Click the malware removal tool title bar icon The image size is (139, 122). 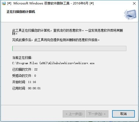4,3
